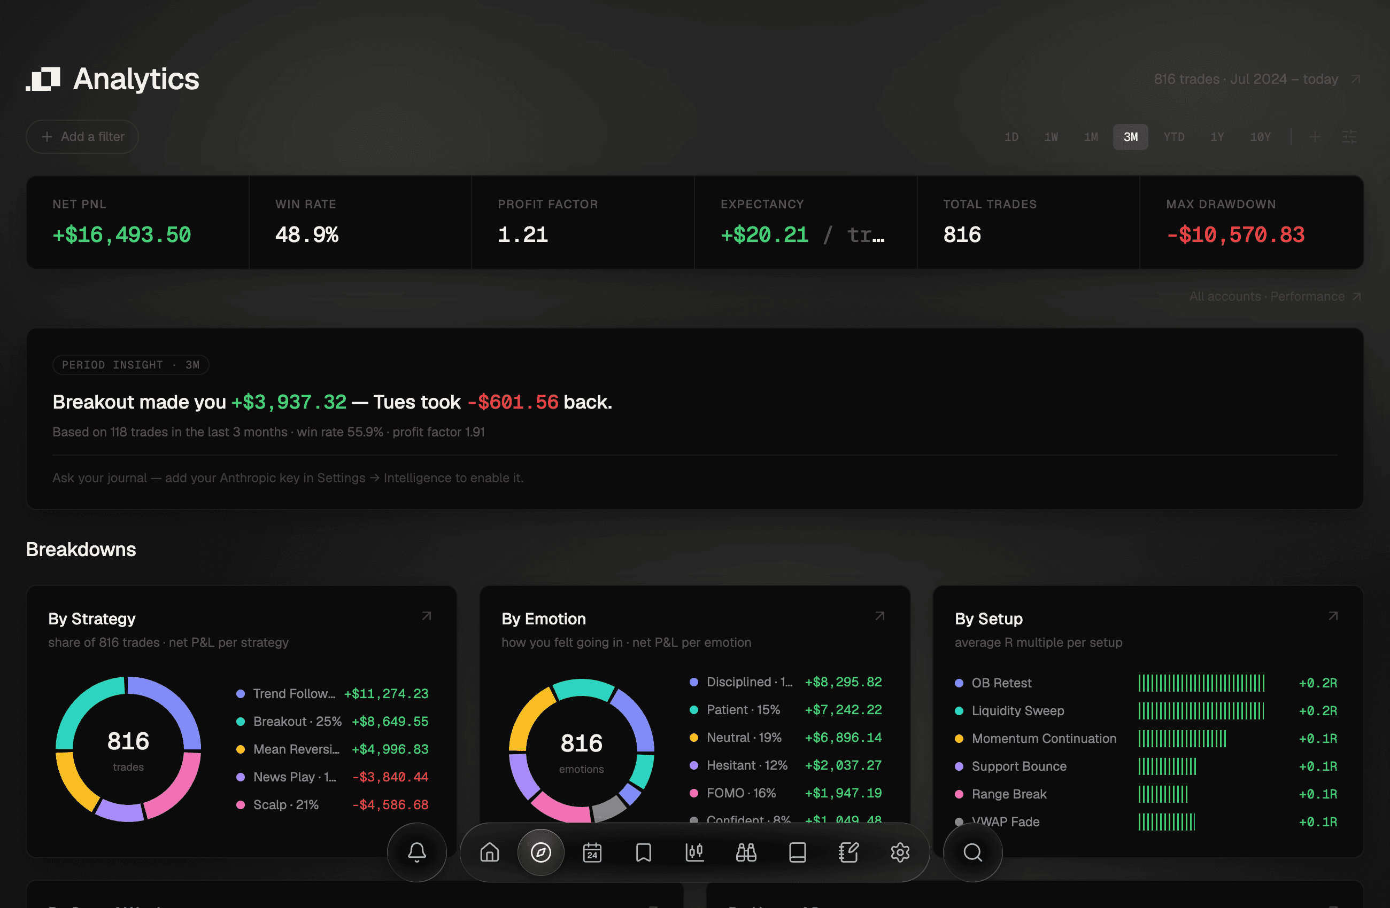Click the Analytics logo icon

click(43, 79)
